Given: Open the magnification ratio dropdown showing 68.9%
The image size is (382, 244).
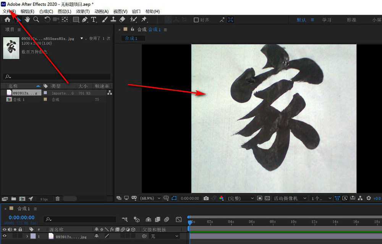Looking at the screenshot, I should pos(150,198).
